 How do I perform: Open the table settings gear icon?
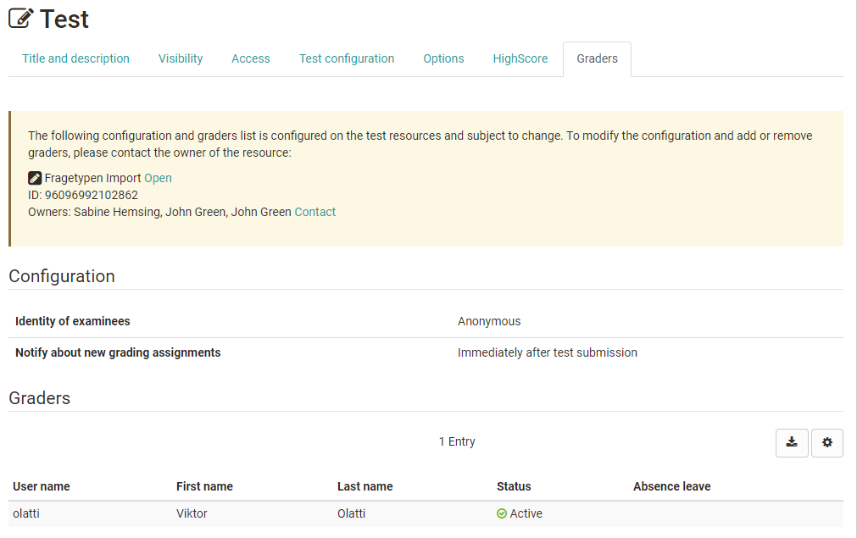click(x=827, y=442)
